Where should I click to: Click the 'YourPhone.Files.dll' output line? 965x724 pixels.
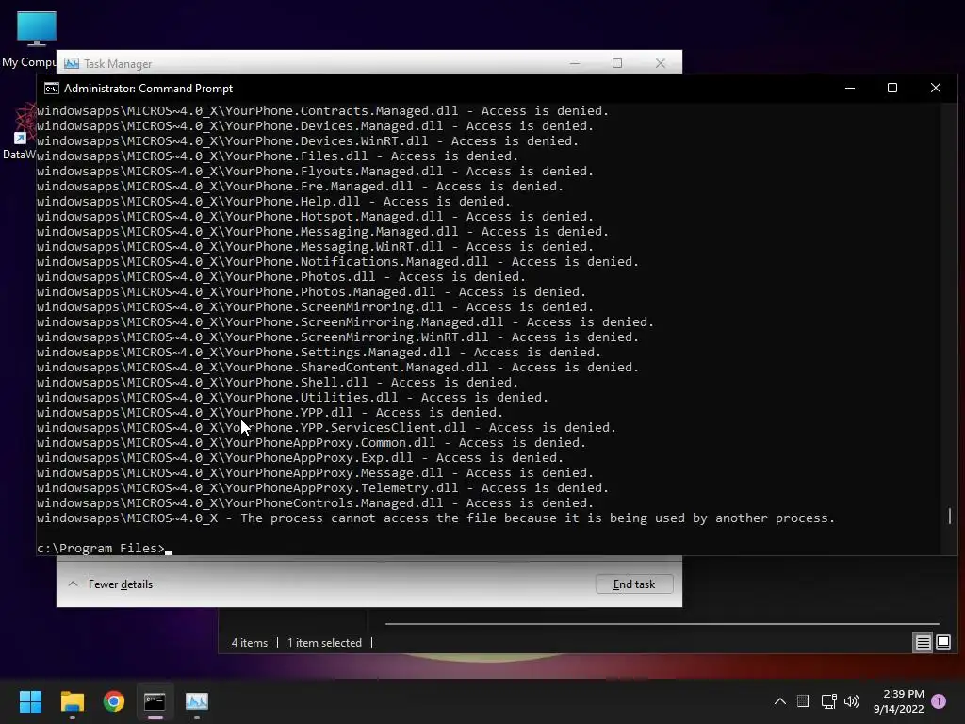tap(278, 156)
